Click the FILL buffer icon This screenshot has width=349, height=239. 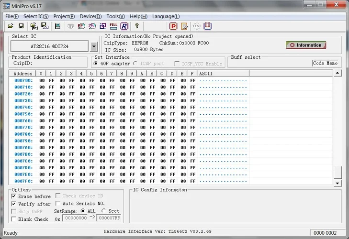tap(113, 26)
